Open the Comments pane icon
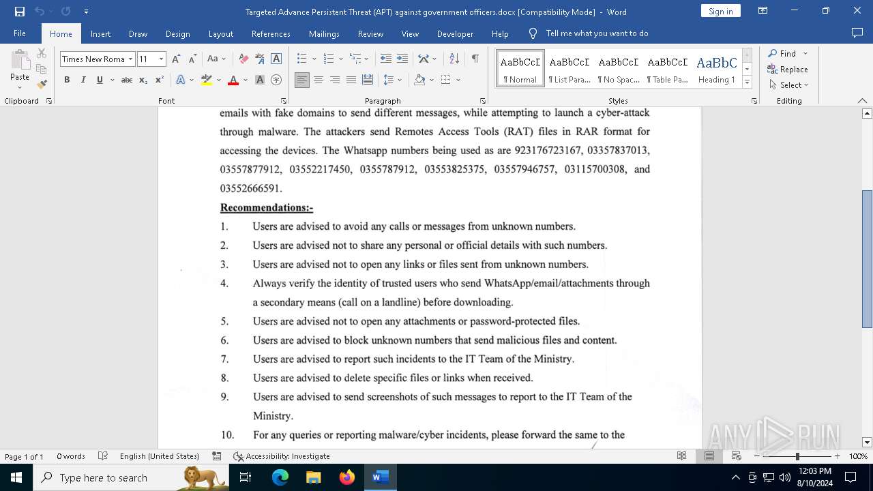This screenshot has width=873, height=491. [x=857, y=33]
